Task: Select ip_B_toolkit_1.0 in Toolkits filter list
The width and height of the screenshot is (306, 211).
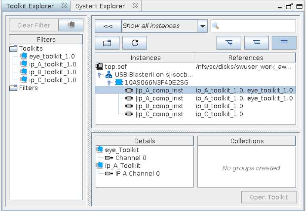Action: pyautogui.click(x=52, y=72)
